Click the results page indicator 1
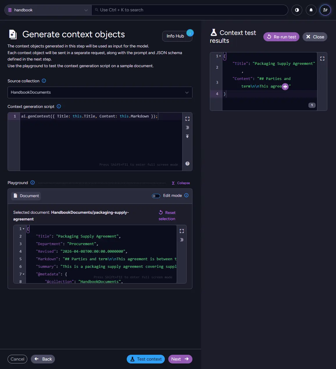This screenshot has height=369, width=336. pyautogui.click(x=312, y=105)
